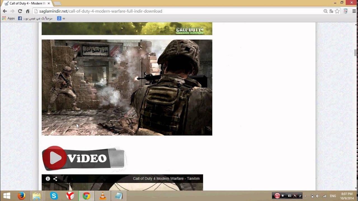Screen dimensions: 358x201
Task: Bookmark this page with the star
Action: pyautogui.click(x=337, y=11)
